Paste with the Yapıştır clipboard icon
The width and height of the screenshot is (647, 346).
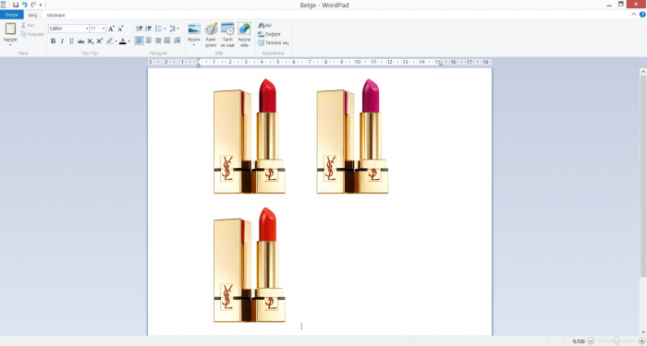click(10, 29)
